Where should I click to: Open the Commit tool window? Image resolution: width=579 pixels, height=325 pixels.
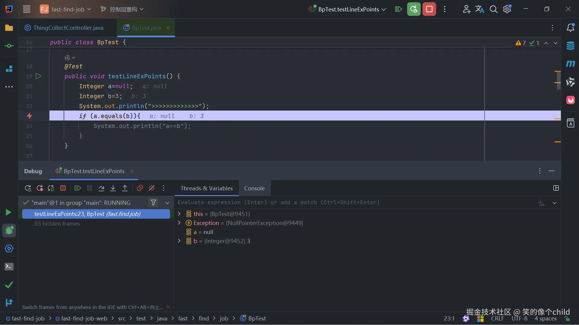(9, 46)
